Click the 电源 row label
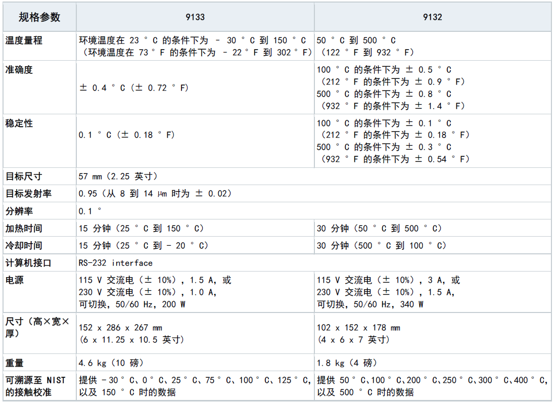 coord(15,280)
